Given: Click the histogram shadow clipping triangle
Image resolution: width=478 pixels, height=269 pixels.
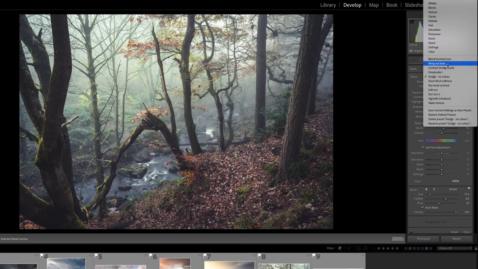Looking at the screenshot, I should [411, 22].
